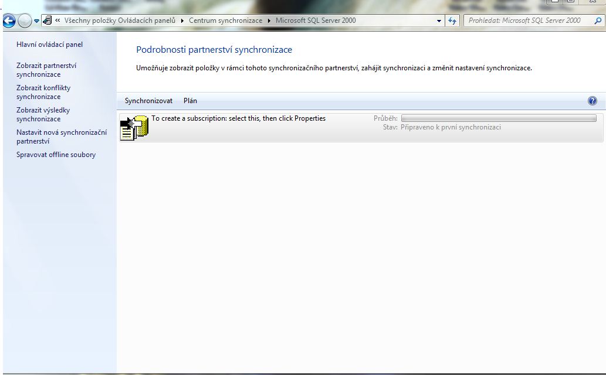Click the Refresh button beside address bar

[452, 21]
